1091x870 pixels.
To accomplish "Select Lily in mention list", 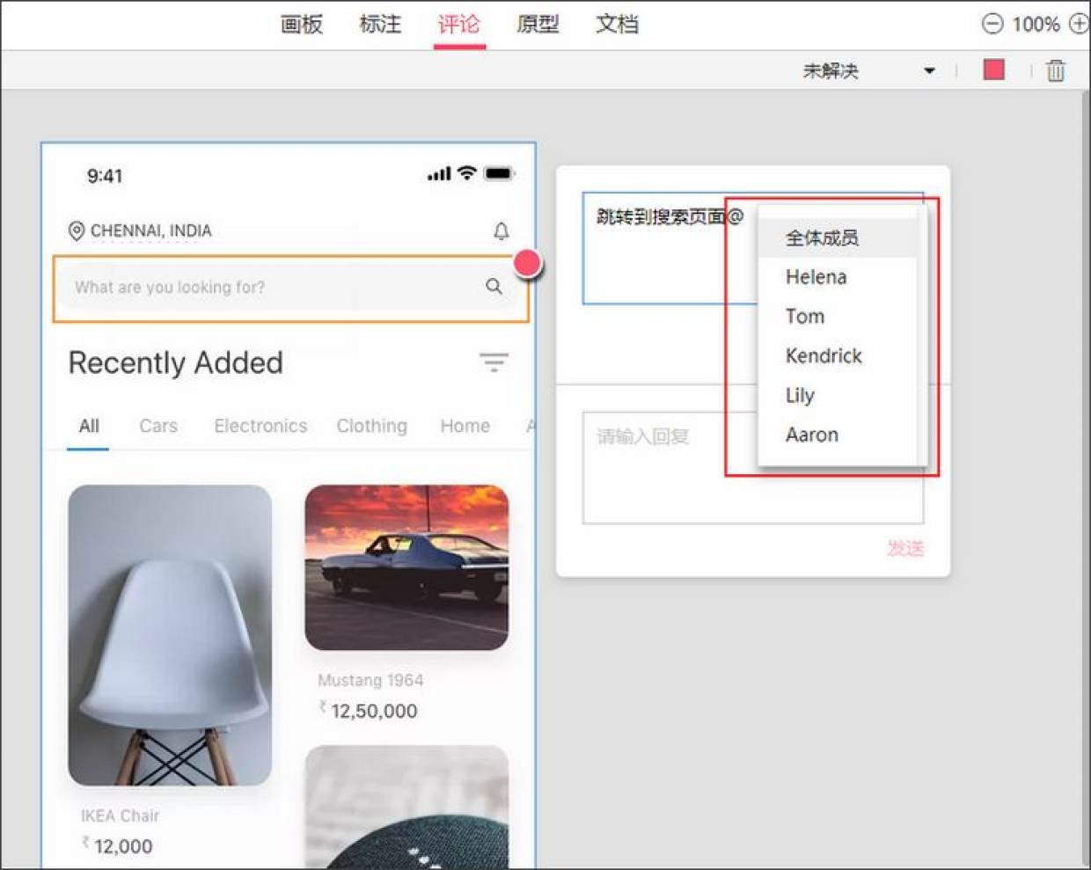I will click(838, 396).
